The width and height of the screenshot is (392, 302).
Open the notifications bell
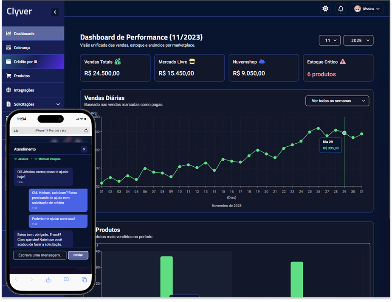pos(341,8)
